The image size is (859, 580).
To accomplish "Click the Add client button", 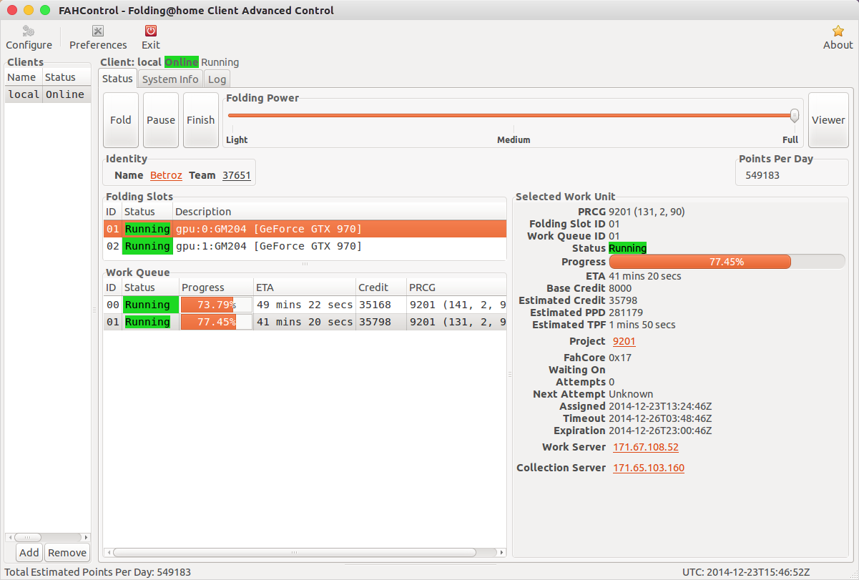I will click(x=29, y=552).
